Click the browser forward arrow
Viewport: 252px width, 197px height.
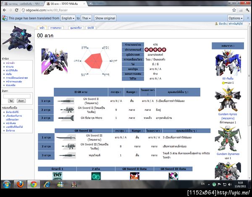pyautogui.click(x=10, y=10)
